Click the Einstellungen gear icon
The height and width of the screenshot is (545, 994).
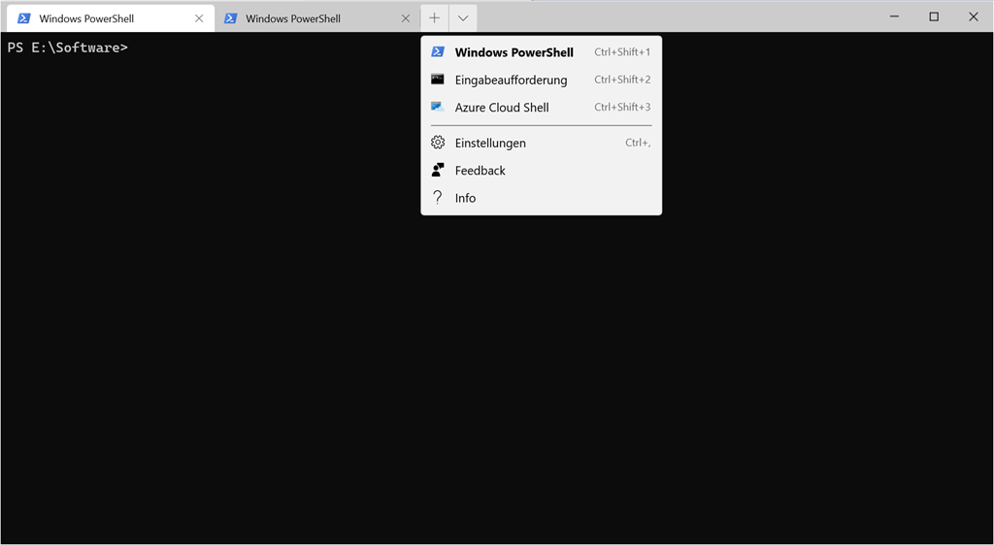coord(438,143)
